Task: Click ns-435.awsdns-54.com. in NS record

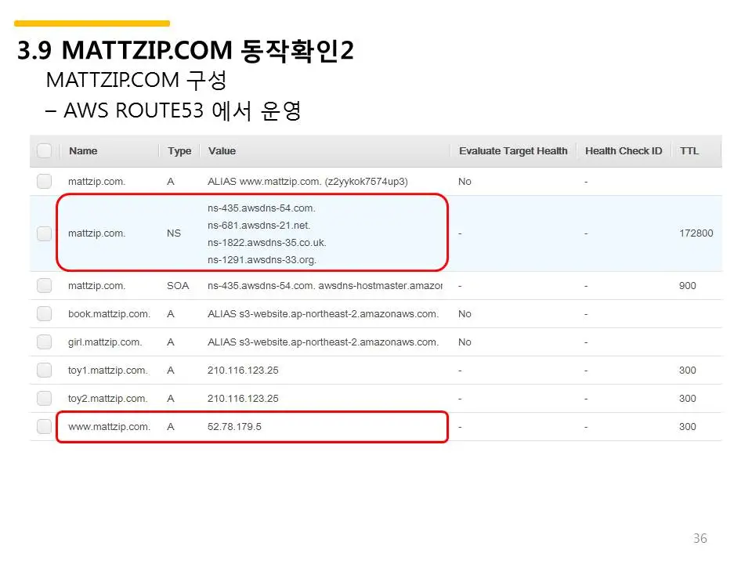Action: [262, 208]
